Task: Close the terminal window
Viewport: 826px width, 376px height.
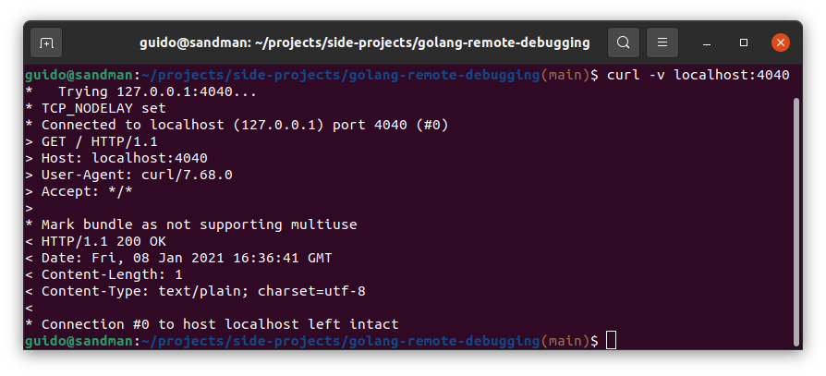Action: pos(781,42)
